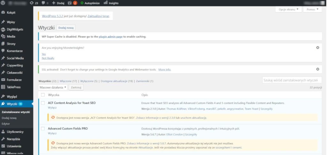
Task: Click the WordPress logo icon
Action: tap(4, 3)
